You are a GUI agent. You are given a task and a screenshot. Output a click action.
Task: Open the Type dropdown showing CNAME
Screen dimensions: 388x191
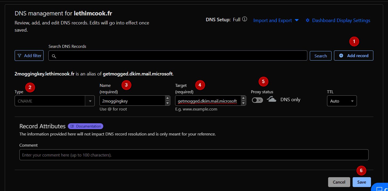pos(90,101)
